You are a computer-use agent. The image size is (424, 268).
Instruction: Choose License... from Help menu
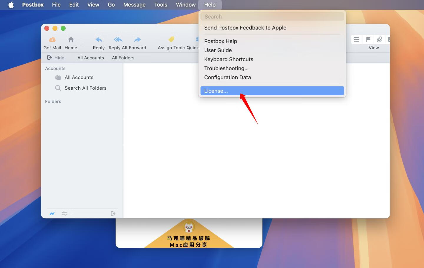click(272, 91)
